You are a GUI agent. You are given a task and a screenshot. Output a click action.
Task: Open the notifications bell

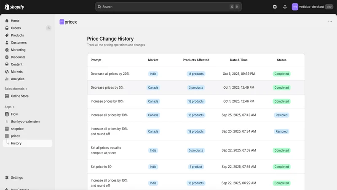[x=285, y=7]
